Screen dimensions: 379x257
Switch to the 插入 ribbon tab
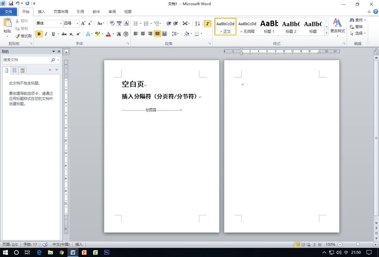click(x=41, y=12)
